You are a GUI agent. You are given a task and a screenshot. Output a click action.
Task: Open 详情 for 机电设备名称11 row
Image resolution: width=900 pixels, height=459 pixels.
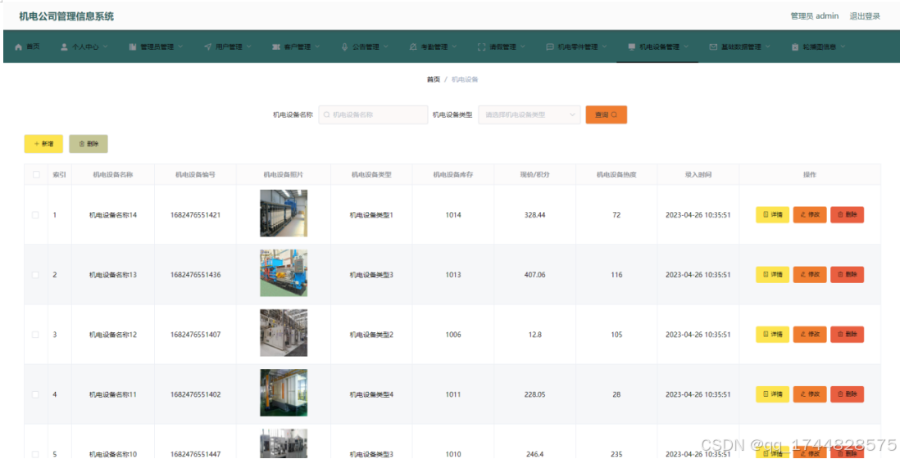coord(773,394)
